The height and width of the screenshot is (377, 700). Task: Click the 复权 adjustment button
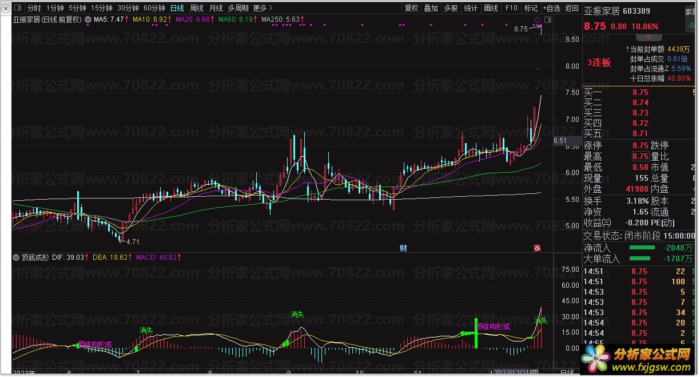tap(411, 8)
